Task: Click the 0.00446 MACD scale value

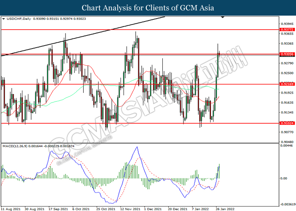Action: click(286, 146)
